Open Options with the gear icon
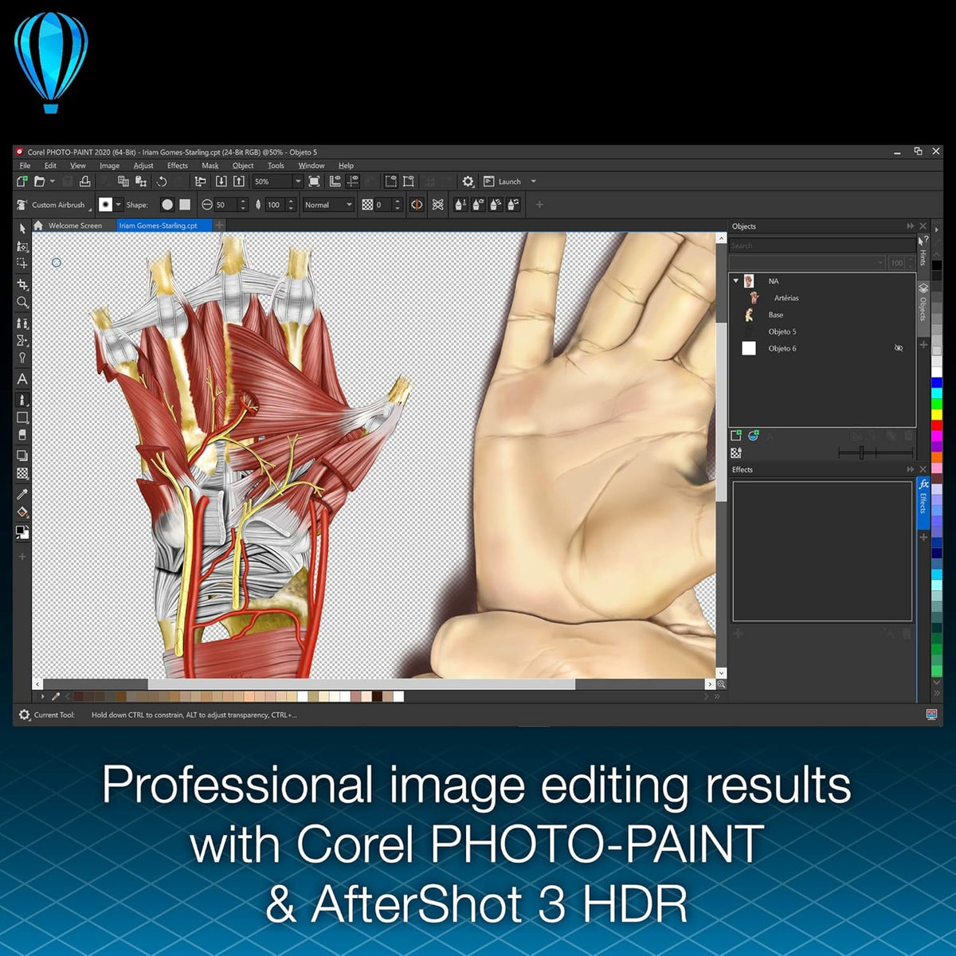The image size is (956, 956). [468, 182]
